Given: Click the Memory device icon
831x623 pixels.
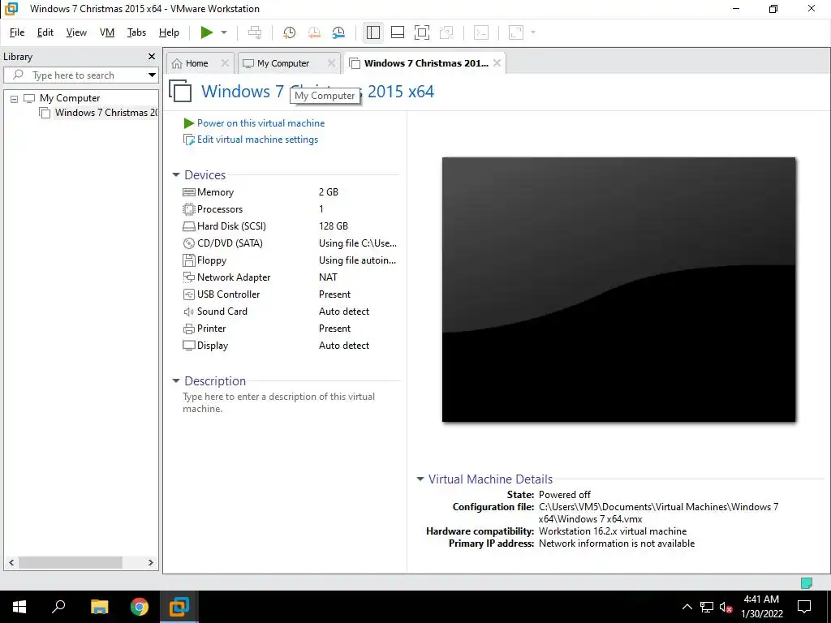Looking at the screenshot, I should point(188,192).
